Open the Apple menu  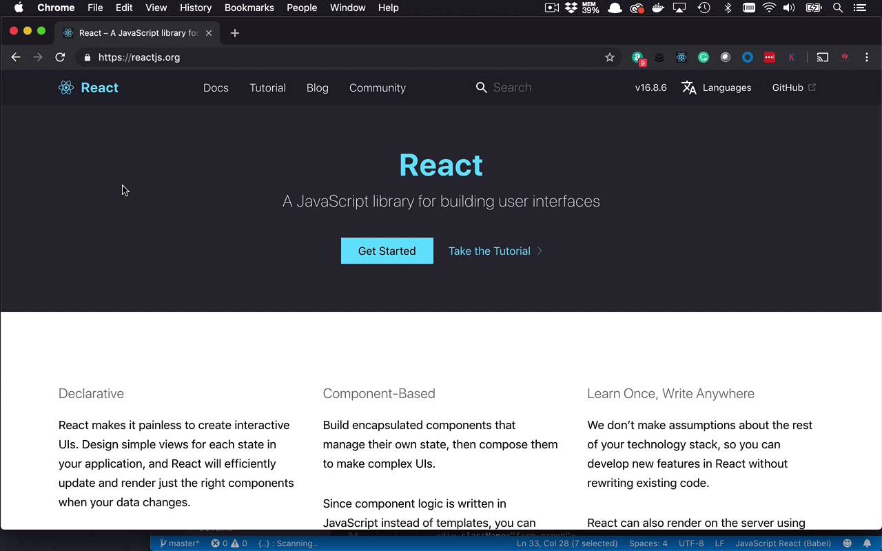pos(19,8)
